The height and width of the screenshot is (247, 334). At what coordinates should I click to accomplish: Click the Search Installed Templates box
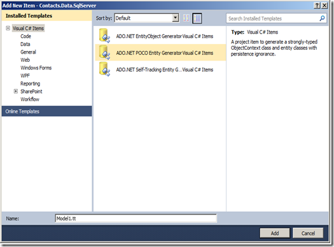pos(276,18)
